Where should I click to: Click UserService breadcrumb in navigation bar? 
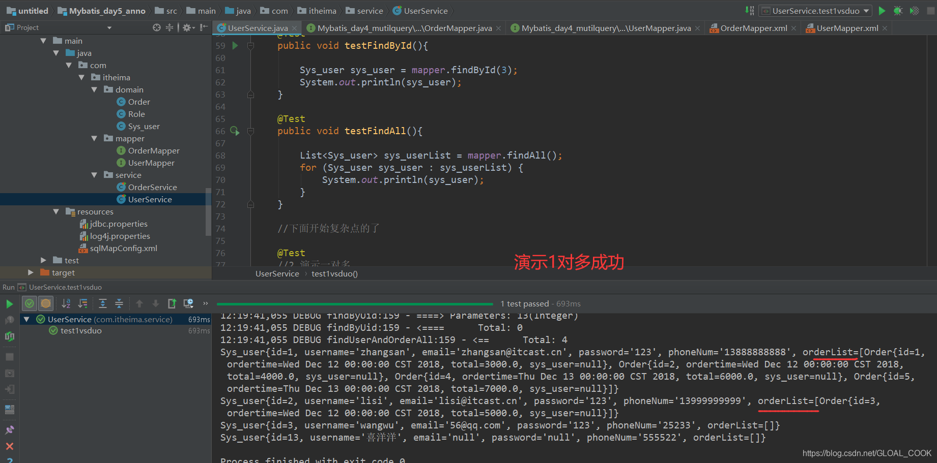click(x=425, y=11)
